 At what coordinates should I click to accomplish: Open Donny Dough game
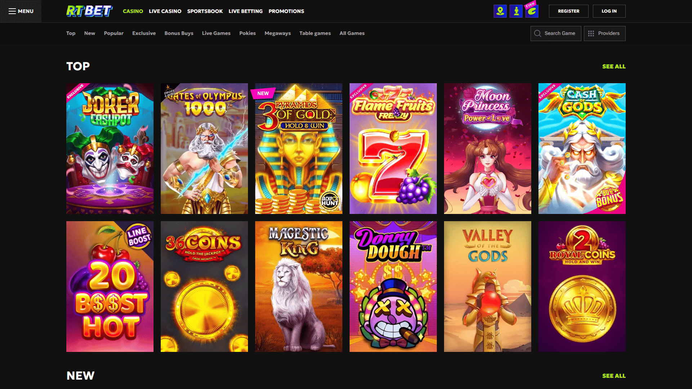click(393, 286)
